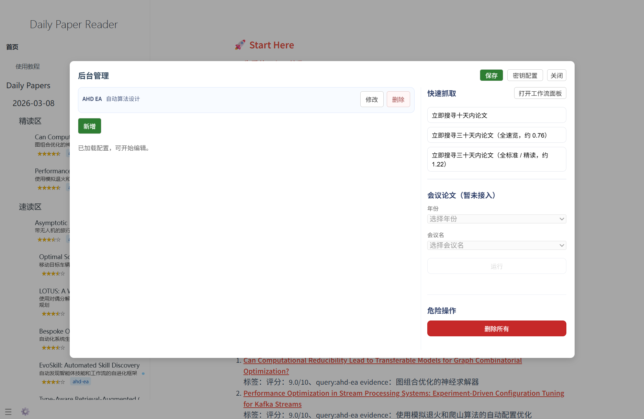The image size is (644, 419).
Task: Open settings via the gear icon
Action: point(25,411)
